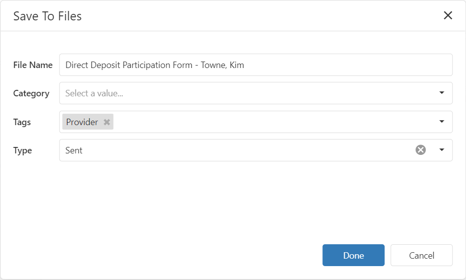The image size is (466, 280).
Task: Clear the Type value Sent
Action: pos(420,150)
